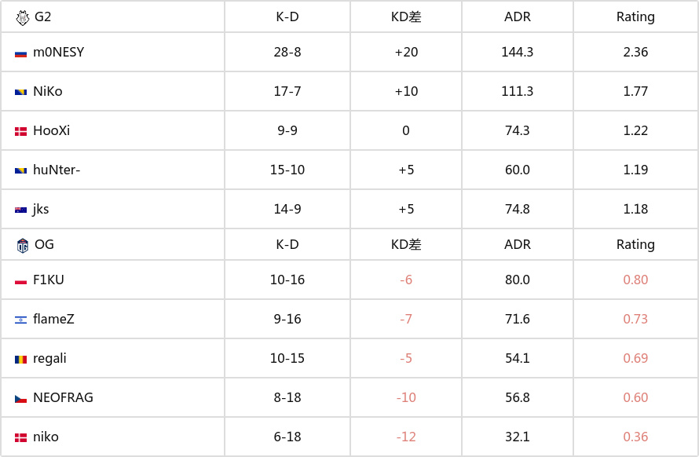This screenshot has width=699, height=457.
Task: Click the OG team logo icon
Action: tap(22, 245)
